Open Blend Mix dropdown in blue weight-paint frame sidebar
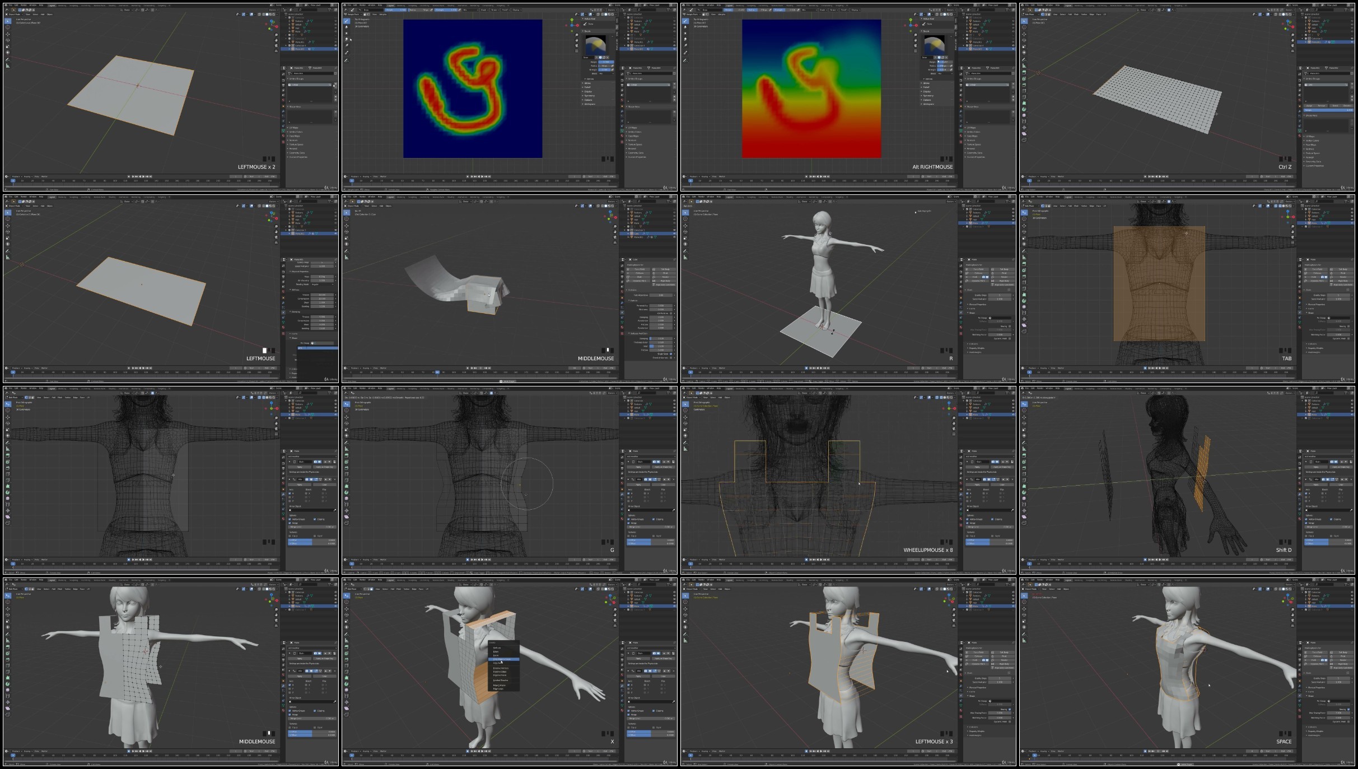This screenshot has width=1358, height=769. click(x=606, y=73)
